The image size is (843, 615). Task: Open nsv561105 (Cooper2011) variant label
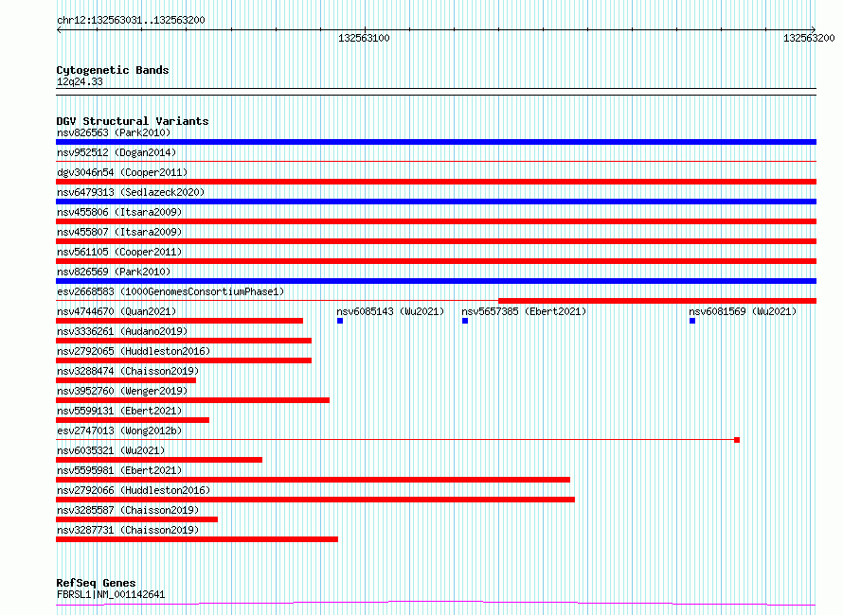119,252
